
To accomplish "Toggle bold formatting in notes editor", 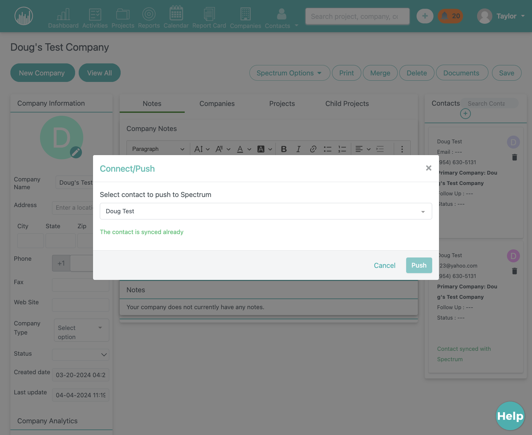I will coord(284,149).
